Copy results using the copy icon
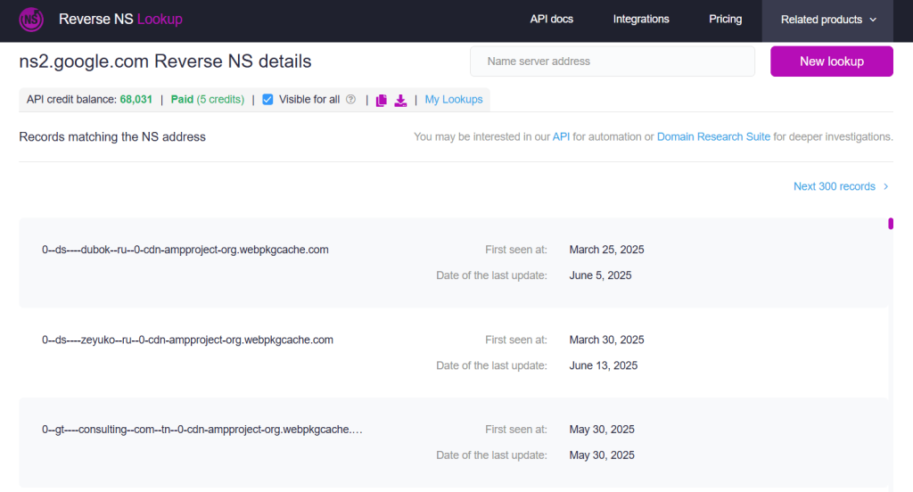This screenshot has width=913, height=492. pos(382,100)
